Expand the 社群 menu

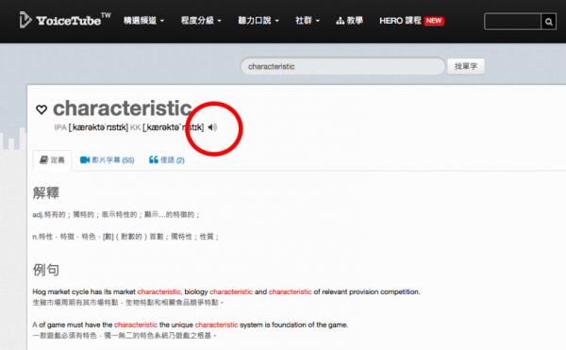[308, 21]
